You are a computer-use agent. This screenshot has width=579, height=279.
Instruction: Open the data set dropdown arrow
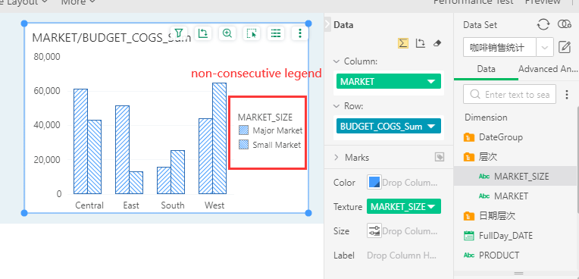point(545,47)
